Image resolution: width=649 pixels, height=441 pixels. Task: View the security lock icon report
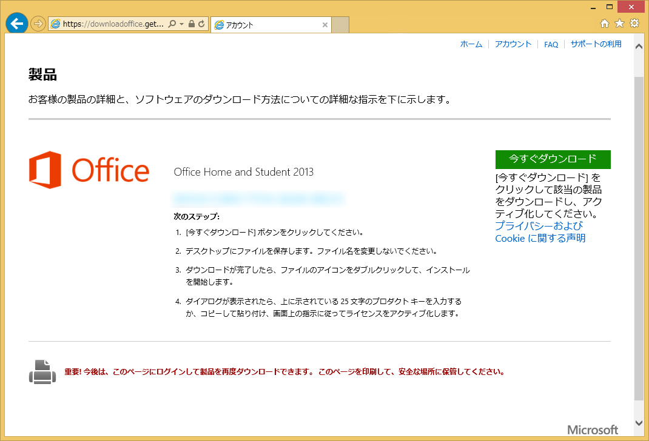pos(191,24)
